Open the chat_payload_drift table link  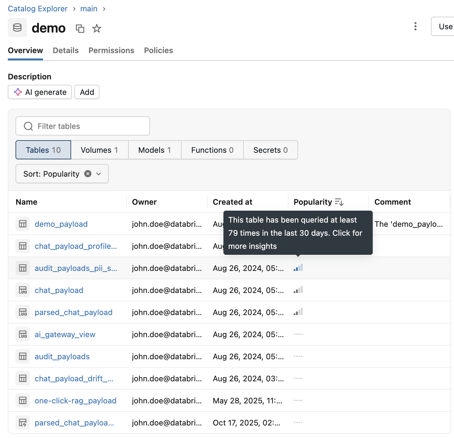point(74,379)
